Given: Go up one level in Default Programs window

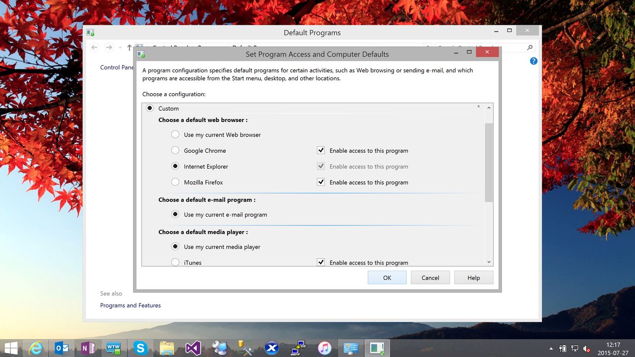Looking at the screenshot, I should (x=129, y=48).
